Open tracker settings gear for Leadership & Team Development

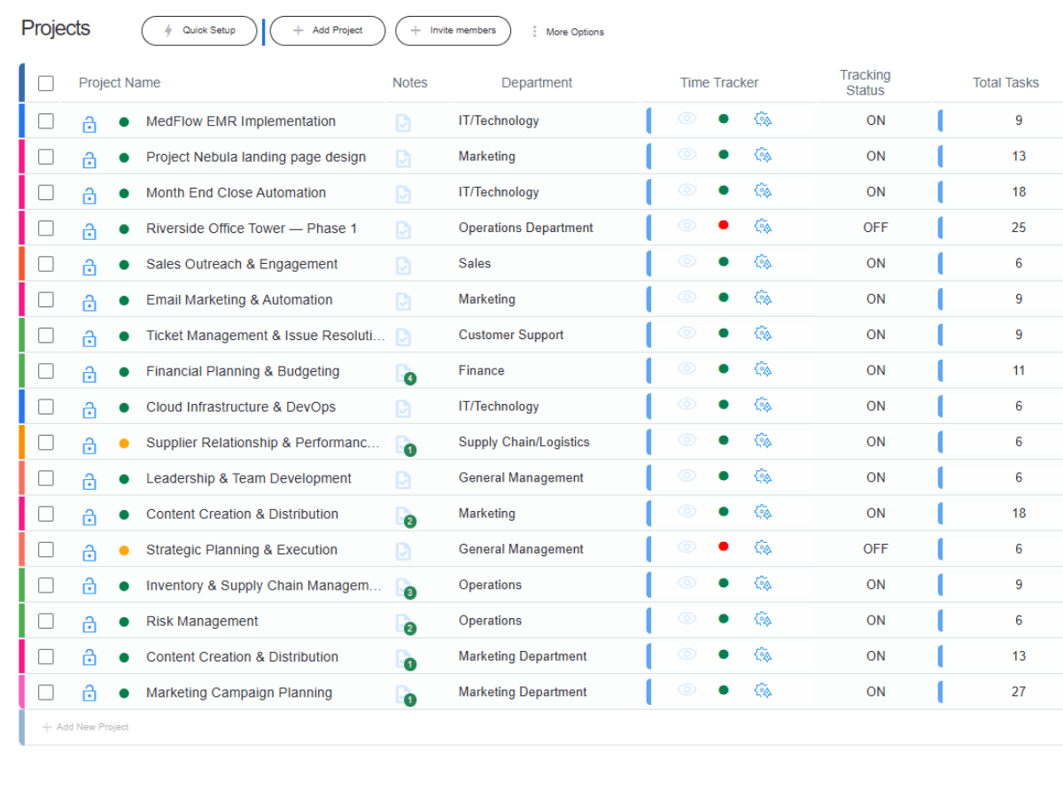click(x=763, y=476)
